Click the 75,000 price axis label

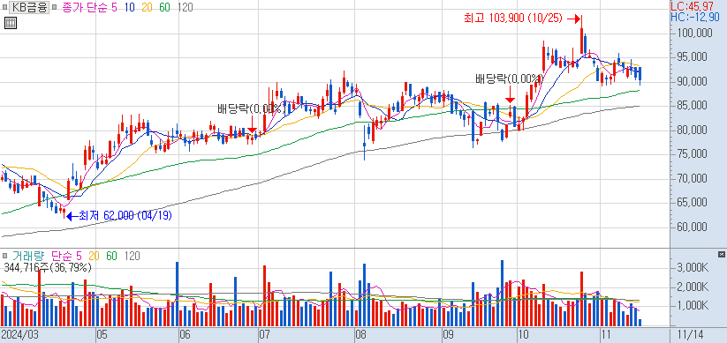tap(693, 154)
